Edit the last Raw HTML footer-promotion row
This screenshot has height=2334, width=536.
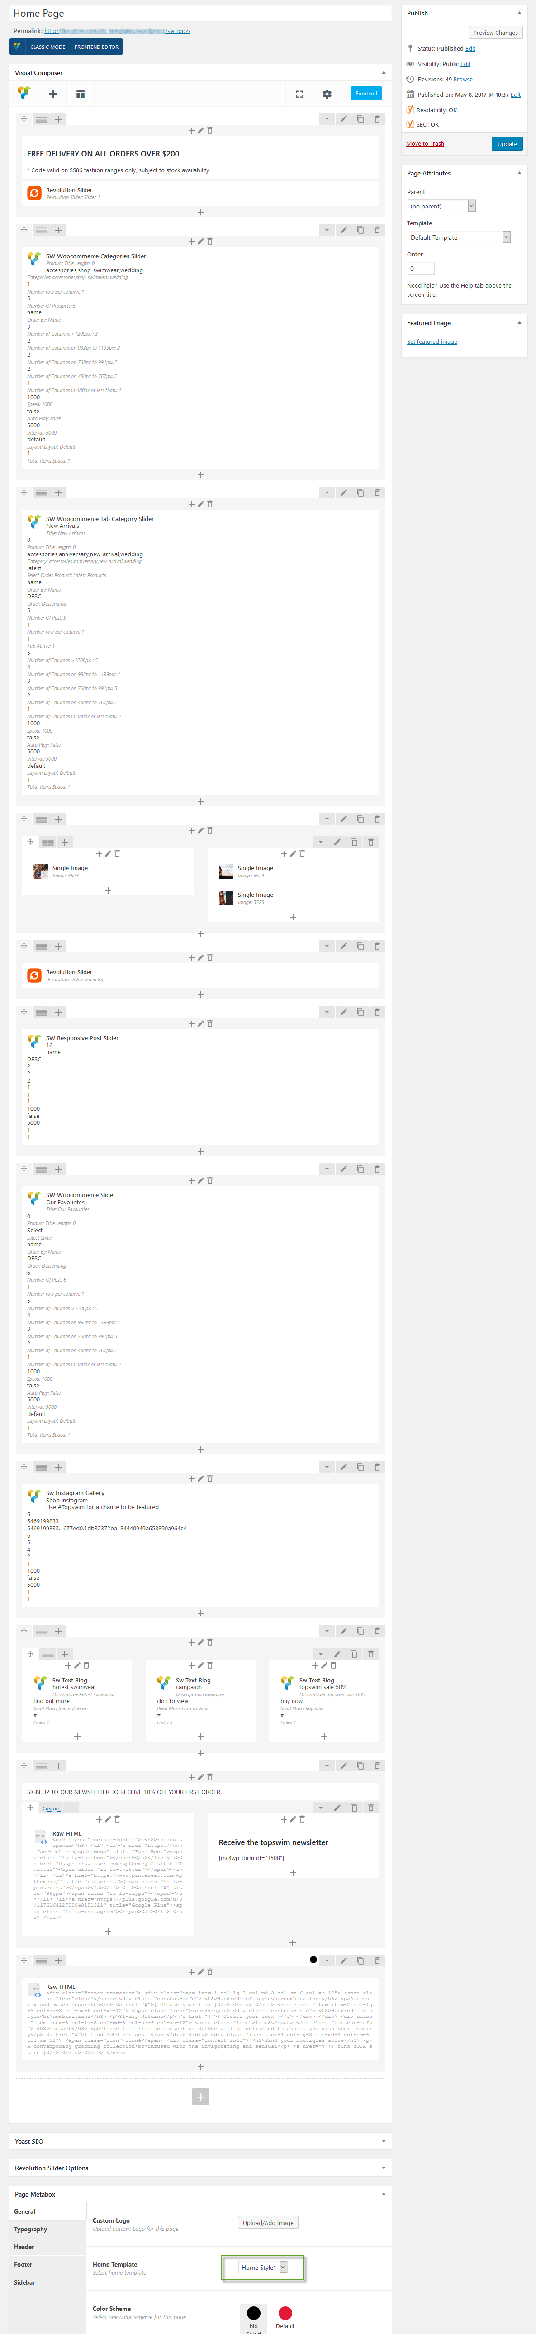(344, 1961)
